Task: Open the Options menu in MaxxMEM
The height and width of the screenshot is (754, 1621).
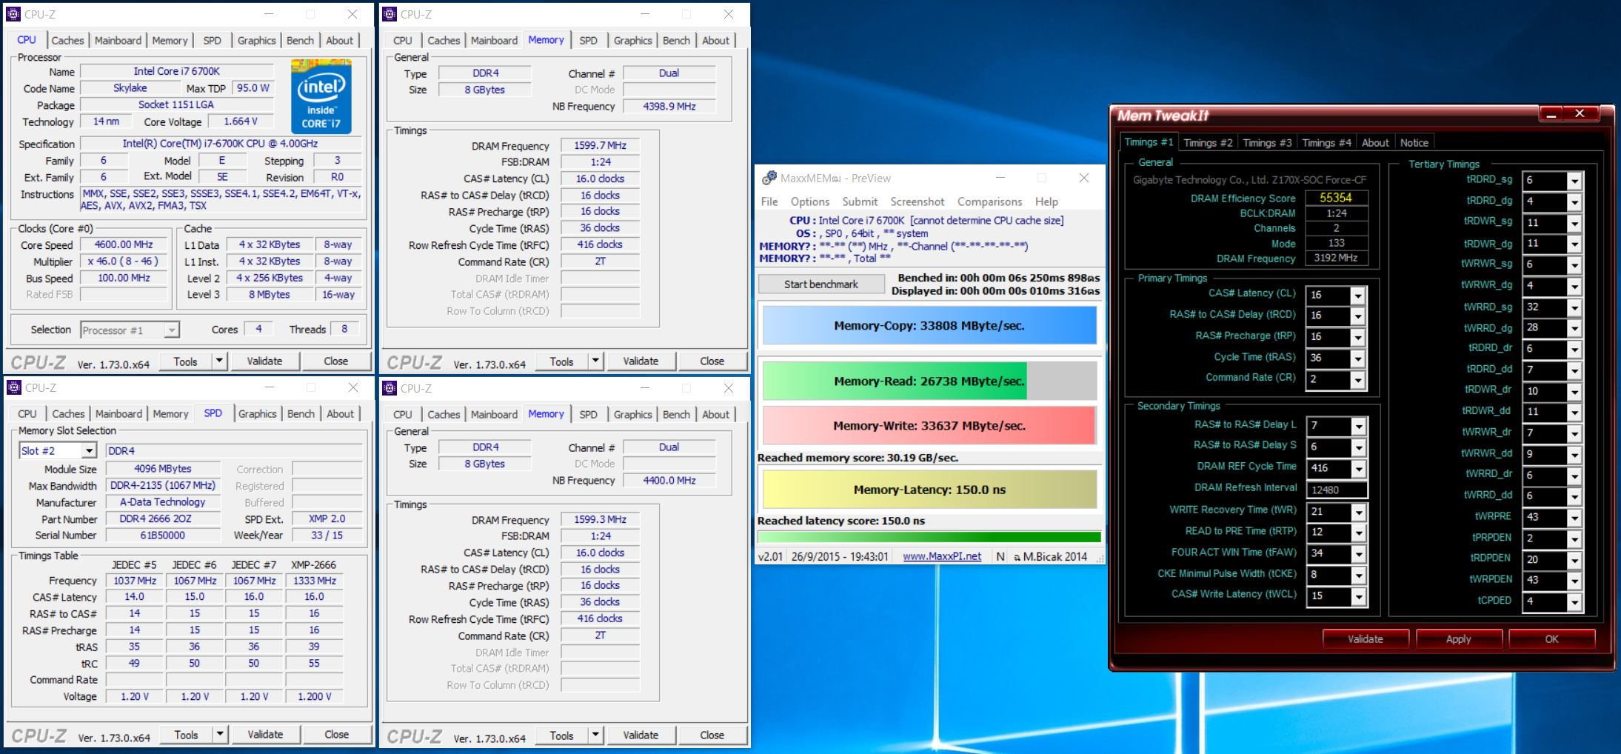Action: [x=809, y=201]
